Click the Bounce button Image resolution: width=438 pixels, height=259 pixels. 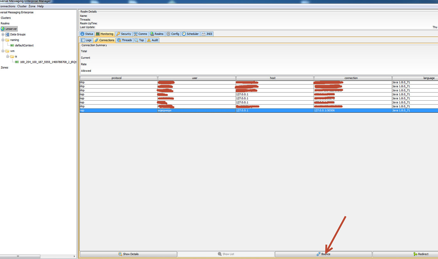tap(323, 254)
